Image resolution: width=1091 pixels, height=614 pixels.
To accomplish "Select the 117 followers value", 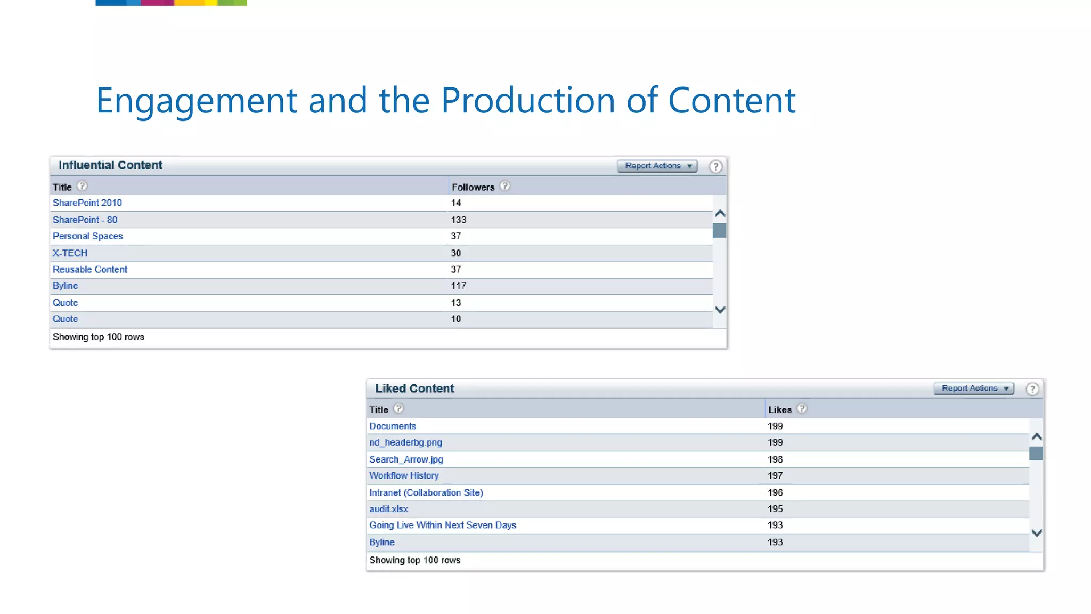I will (x=458, y=286).
